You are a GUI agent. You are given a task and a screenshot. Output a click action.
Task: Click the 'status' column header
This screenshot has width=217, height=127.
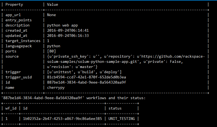pos(115,108)
